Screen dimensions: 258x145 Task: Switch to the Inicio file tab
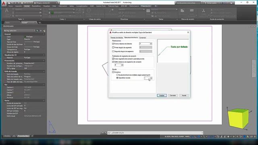pos(8,23)
